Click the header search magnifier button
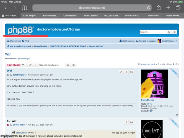Viewport: 184px width, 138px height. coord(169,32)
